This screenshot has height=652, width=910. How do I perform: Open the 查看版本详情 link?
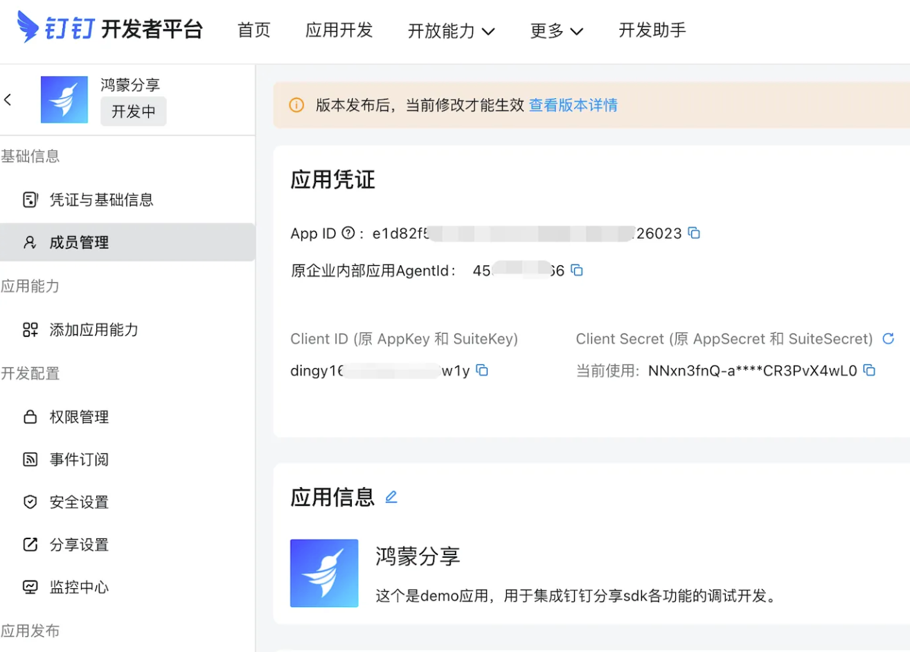(573, 105)
